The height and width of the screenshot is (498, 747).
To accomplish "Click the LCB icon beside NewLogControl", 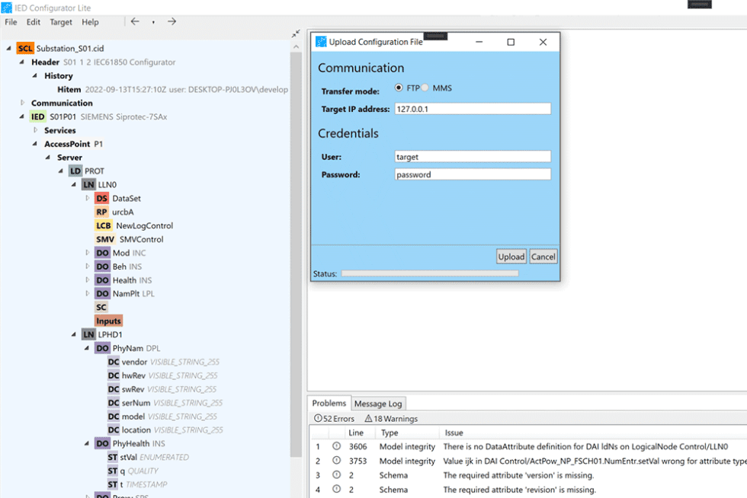I will tap(104, 225).
